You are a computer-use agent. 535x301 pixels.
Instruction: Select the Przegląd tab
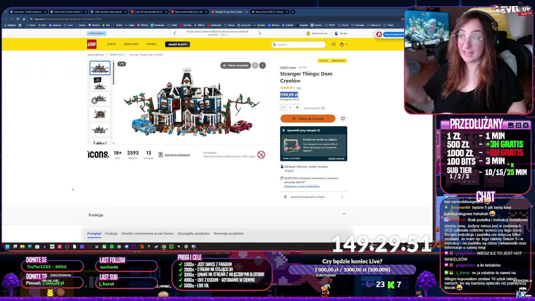tap(94, 234)
